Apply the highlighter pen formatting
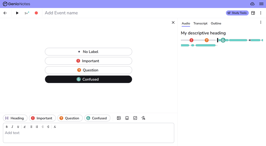This screenshot has height=146, width=266. (24, 127)
